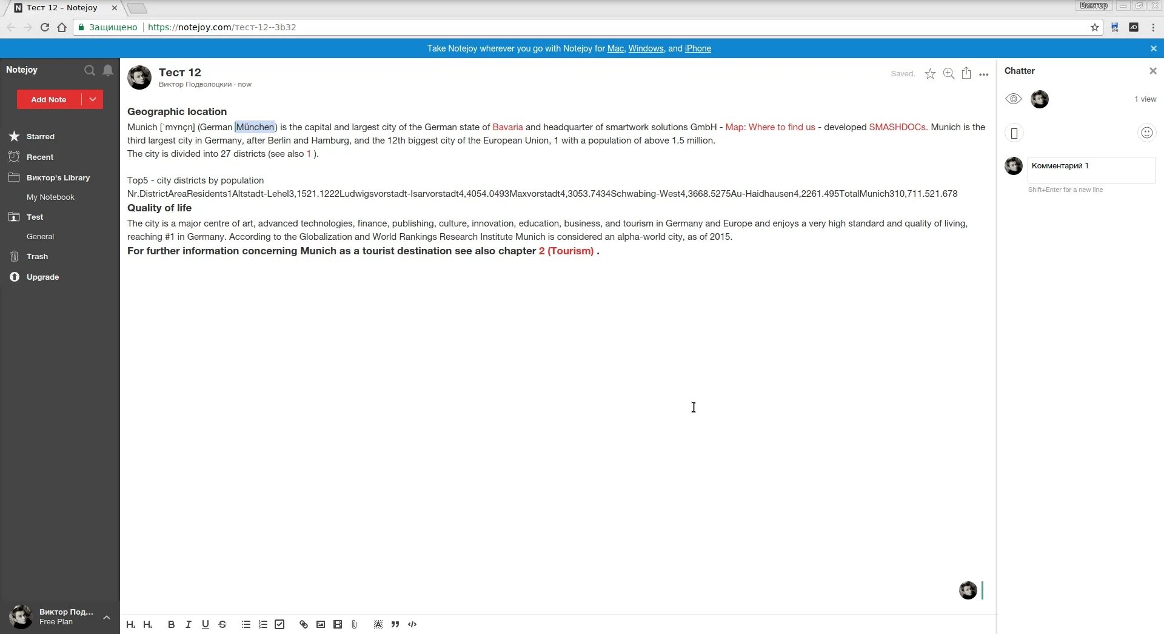Image resolution: width=1164 pixels, height=634 pixels.
Task: Star this note with the star icon
Action: pos(930,74)
